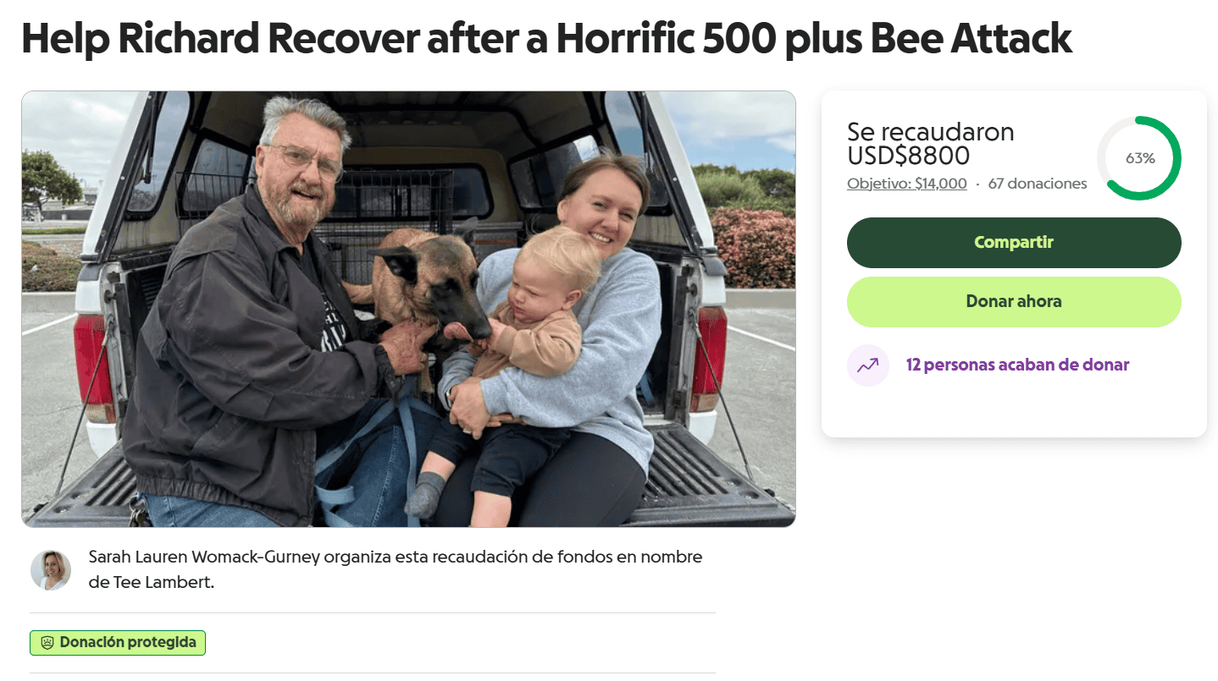View the 67 donaciones list
Image resolution: width=1218 pixels, height=681 pixels.
(1038, 184)
